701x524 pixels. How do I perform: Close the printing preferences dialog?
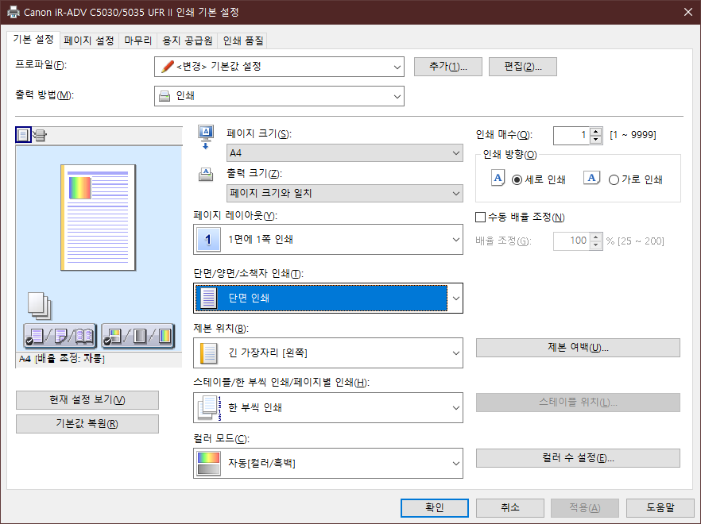[x=688, y=12]
